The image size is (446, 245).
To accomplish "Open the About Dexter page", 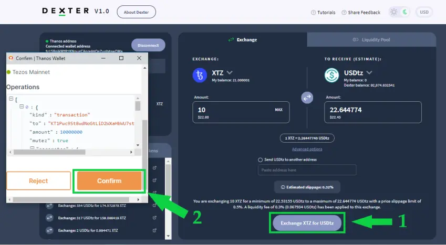I will tap(136, 12).
